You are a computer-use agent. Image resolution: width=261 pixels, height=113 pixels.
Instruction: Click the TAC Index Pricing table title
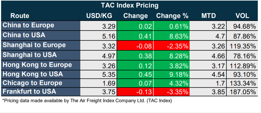[x=129, y=5]
